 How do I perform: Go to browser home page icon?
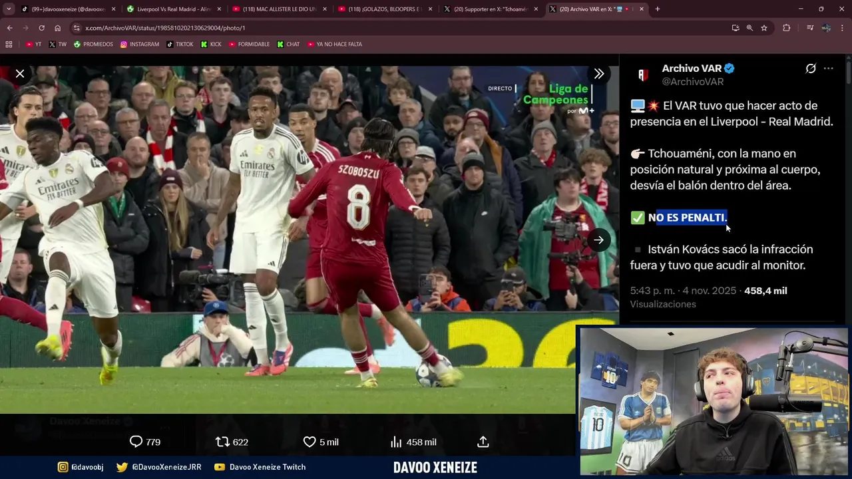[58, 28]
